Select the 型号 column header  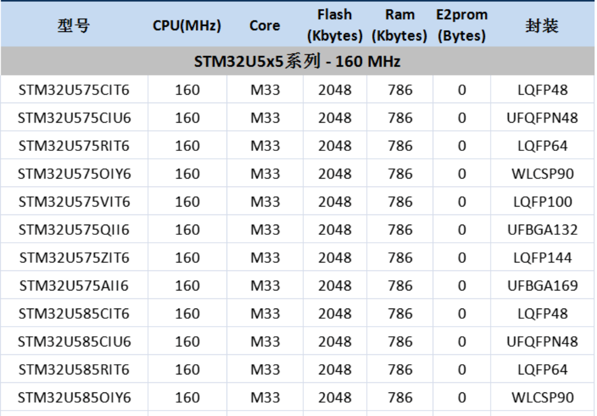pyautogui.click(x=74, y=25)
